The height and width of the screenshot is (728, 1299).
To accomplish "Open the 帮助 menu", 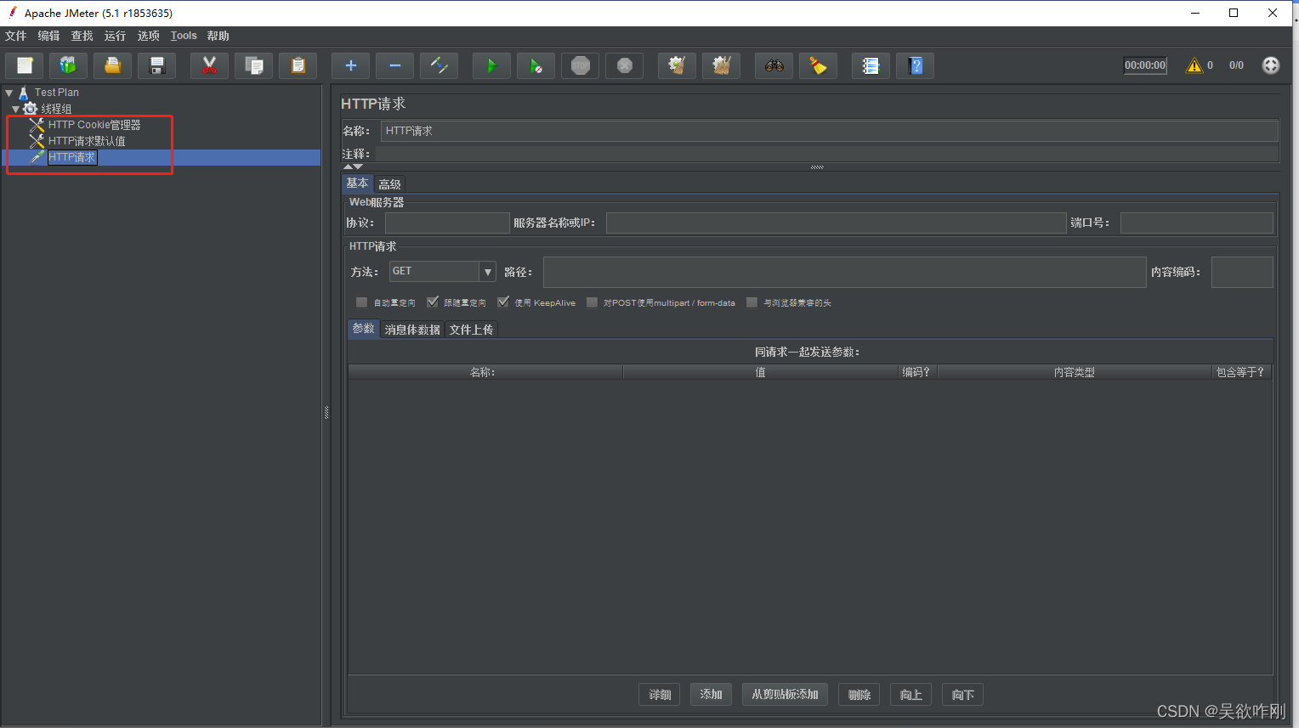I will click(218, 36).
